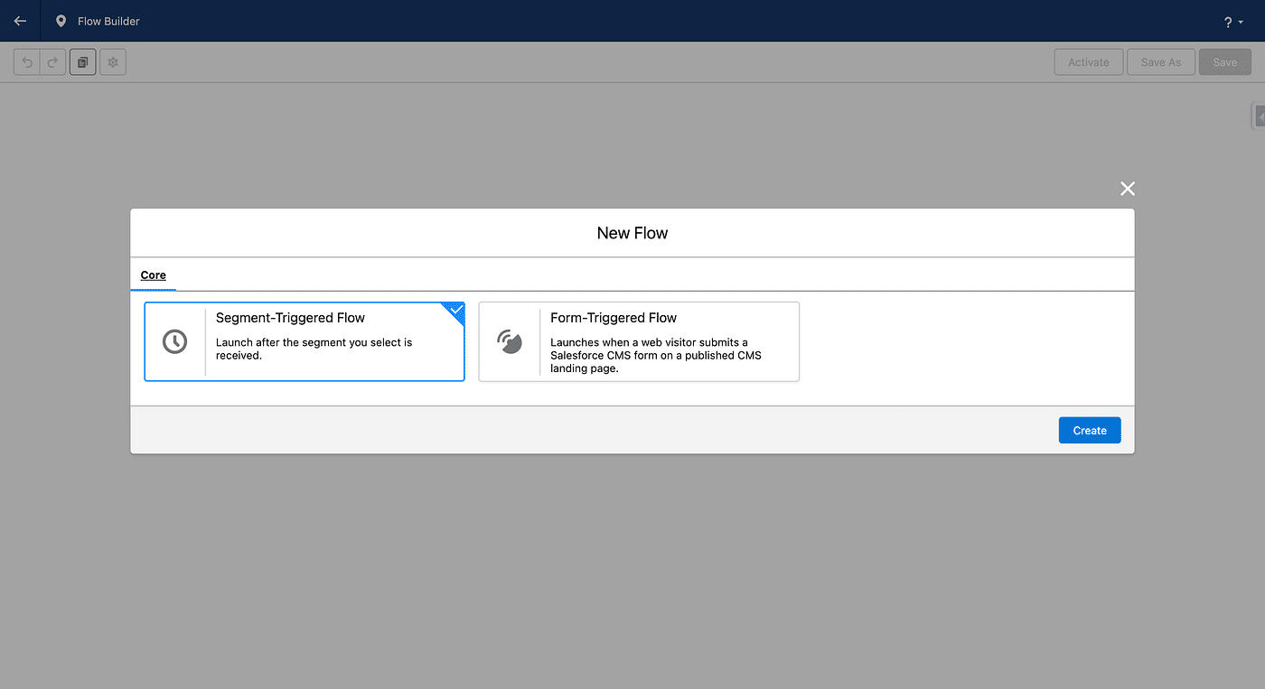Switch to the Core tab
This screenshot has height=689, width=1265.
pos(154,275)
